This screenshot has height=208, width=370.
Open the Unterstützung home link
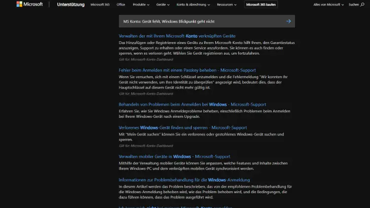pyautogui.click(x=71, y=4)
